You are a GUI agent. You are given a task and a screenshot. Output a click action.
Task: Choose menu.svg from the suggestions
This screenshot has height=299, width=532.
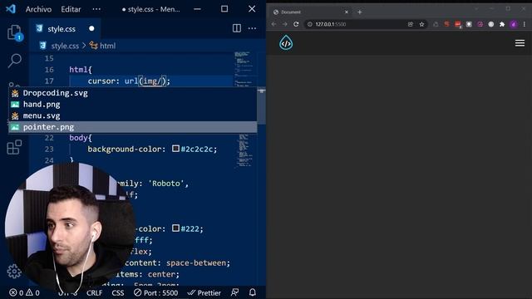[132, 115]
